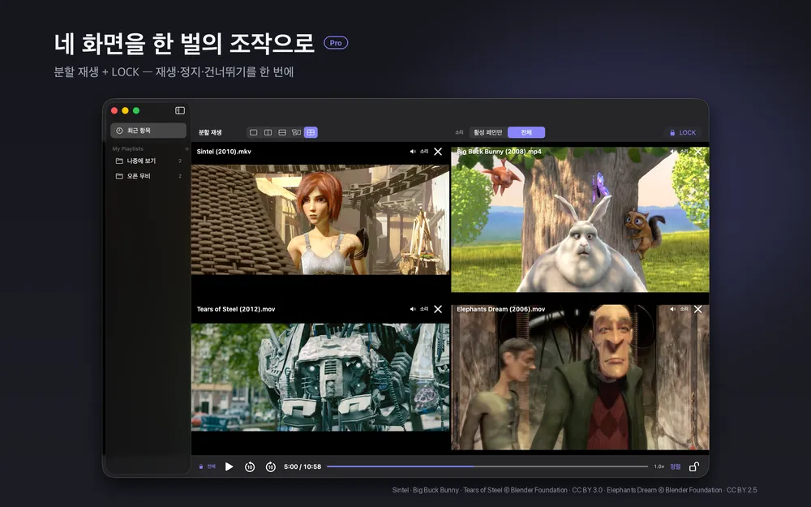This screenshot has width=811, height=507.
Task: Skip back 10 seconds
Action: (x=250, y=466)
